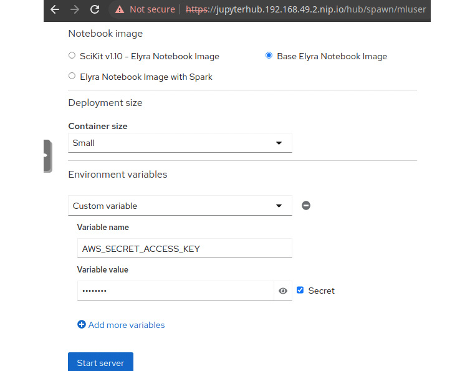Select SciKit v1.10 Elyra Notebook Image
The height and width of the screenshot is (371, 475).
tap(72, 56)
